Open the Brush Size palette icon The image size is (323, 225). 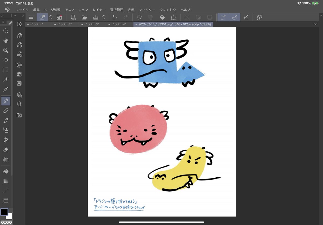(19, 54)
